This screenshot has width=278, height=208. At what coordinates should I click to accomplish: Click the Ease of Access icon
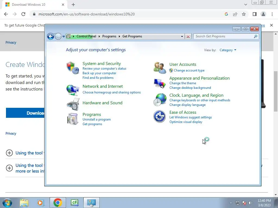tap(159, 116)
